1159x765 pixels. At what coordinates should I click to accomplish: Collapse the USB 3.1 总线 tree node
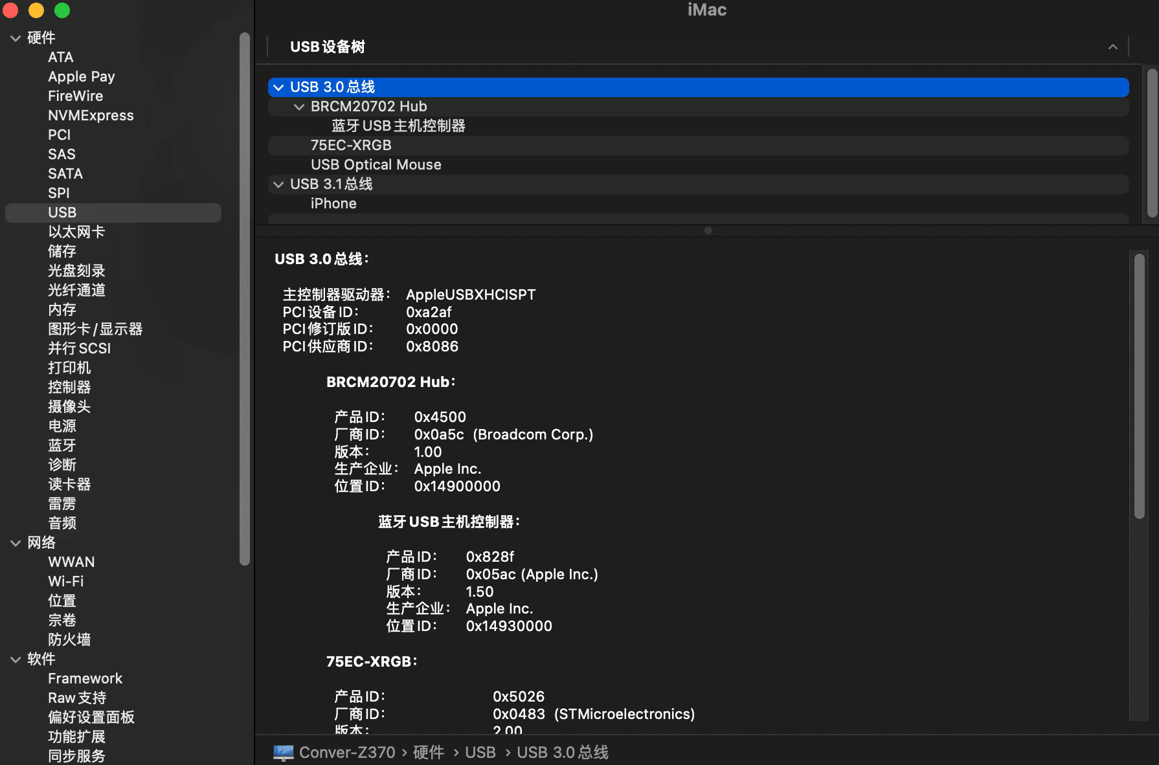coord(278,184)
